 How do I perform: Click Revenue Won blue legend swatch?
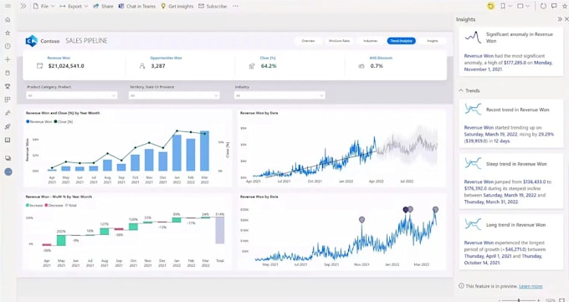(x=28, y=122)
